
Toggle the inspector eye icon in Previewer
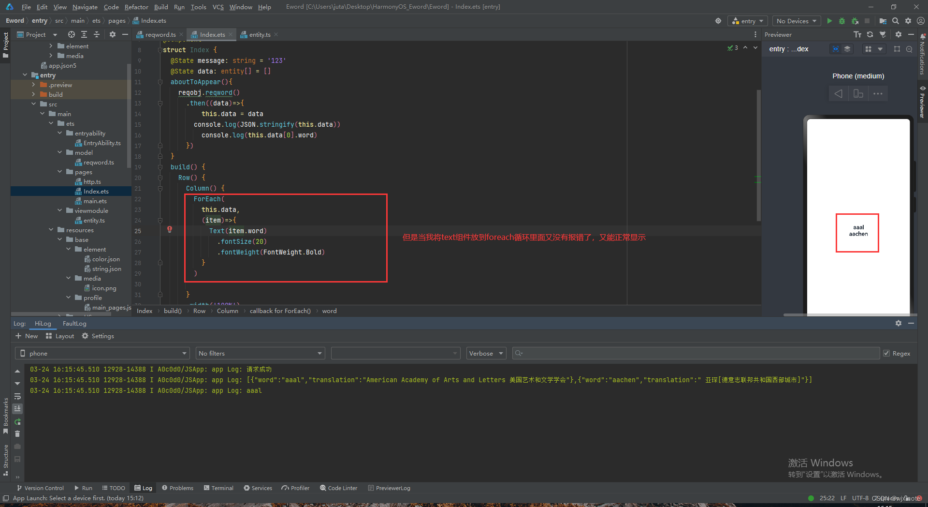tap(835, 49)
